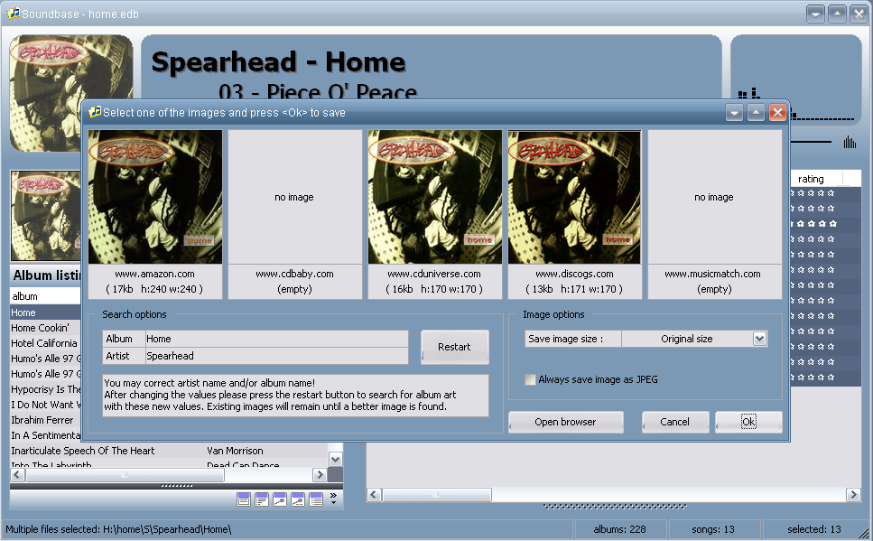The image size is (873, 541).
Task: Click the bulleted list view icon in toolbar
Action: click(262, 499)
